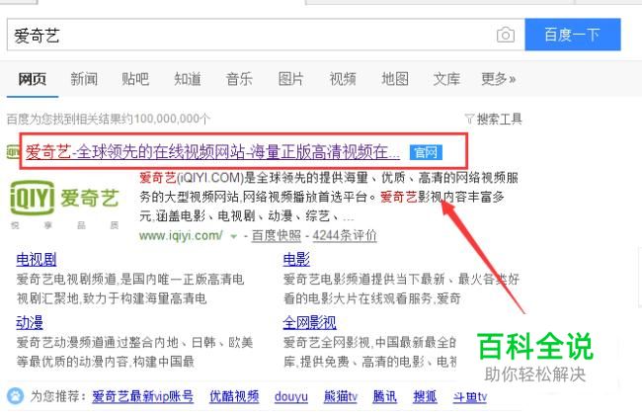Open the 搜狐 suggestion
The width and height of the screenshot is (642, 417).
tap(425, 396)
